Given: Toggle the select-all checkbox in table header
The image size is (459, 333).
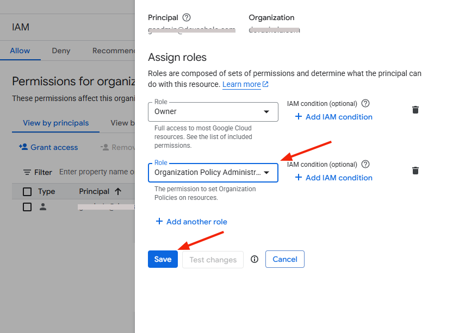Looking at the screenshot, I should tap(27, 191).
